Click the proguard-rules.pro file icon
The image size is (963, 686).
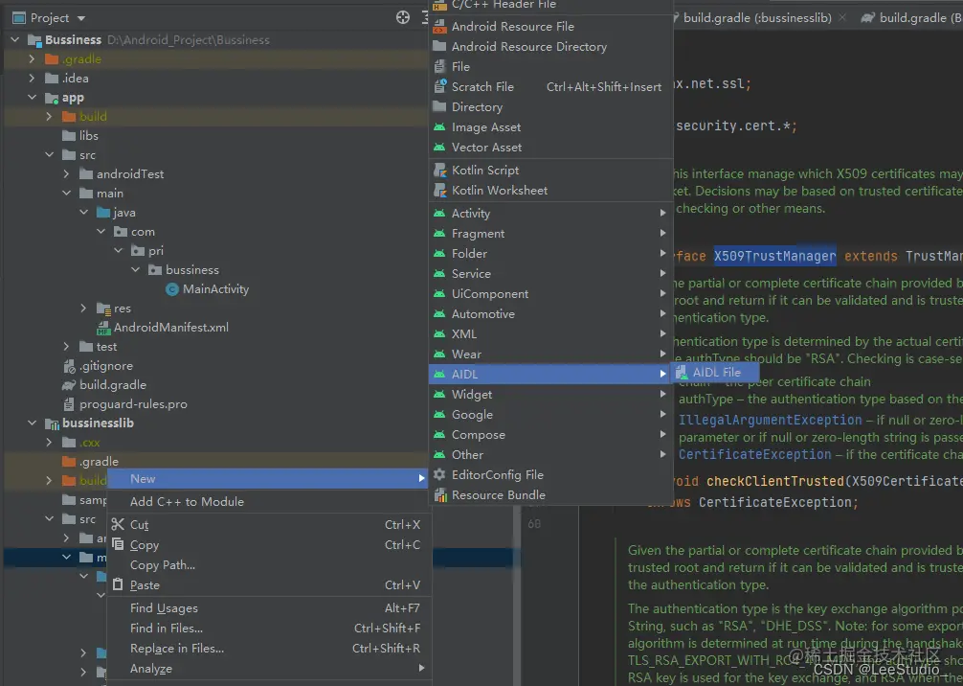pyautogui.click(x=69, y=404)
